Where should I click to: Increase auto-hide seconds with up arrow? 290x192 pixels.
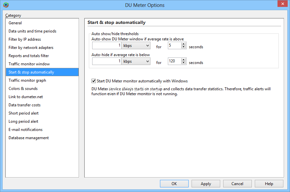coord(183,59)
